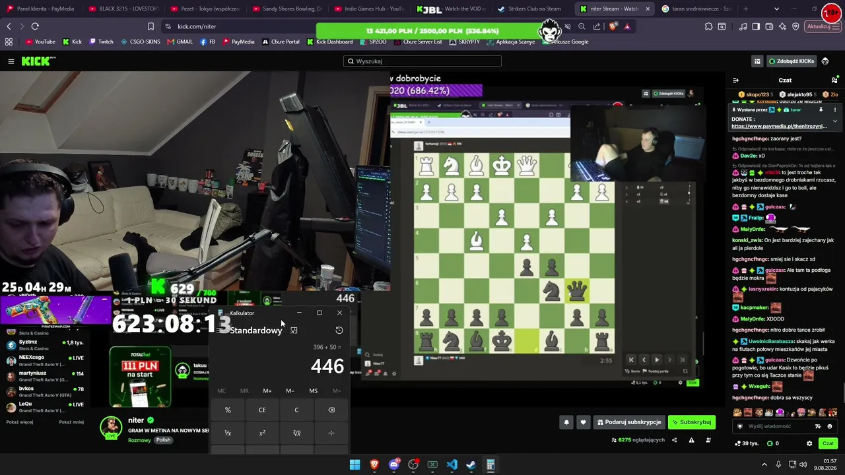The image size is (845, 475).
Task: Open the Brave Shields lion icon
Action: coord(613,26)
